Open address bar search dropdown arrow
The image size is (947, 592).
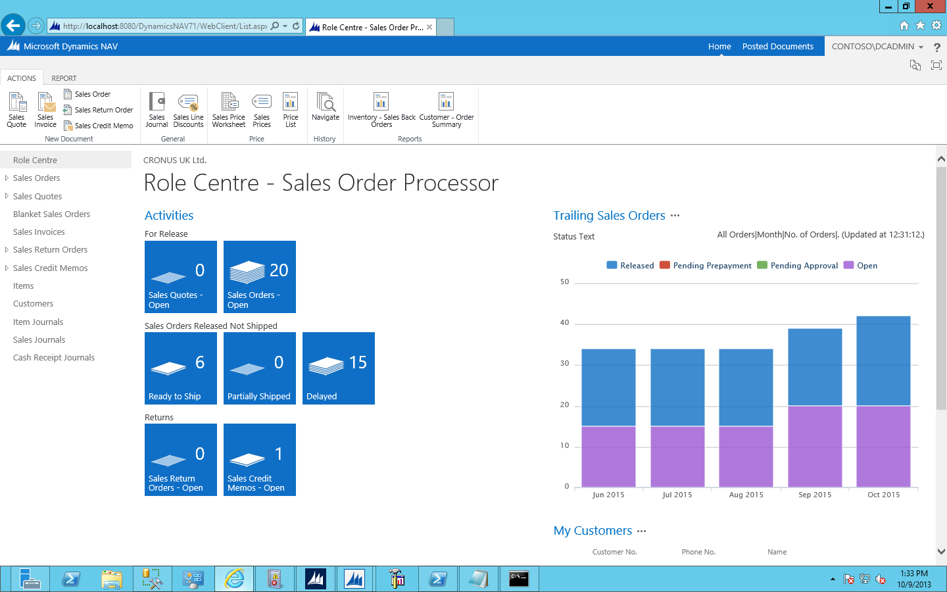(285, 26)
